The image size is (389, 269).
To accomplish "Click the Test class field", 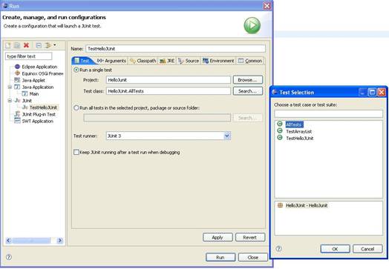I will [169, 91].
